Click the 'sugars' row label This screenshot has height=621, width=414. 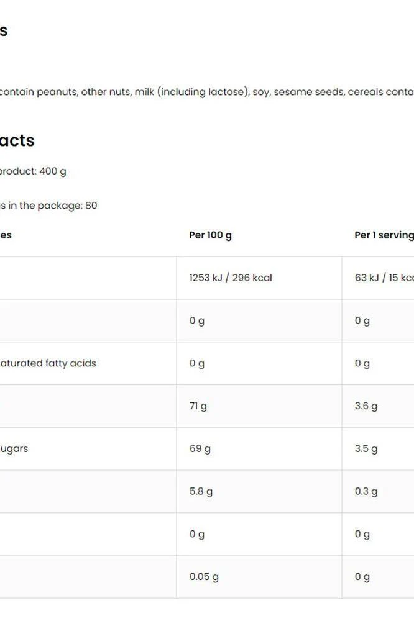[14, 449]
